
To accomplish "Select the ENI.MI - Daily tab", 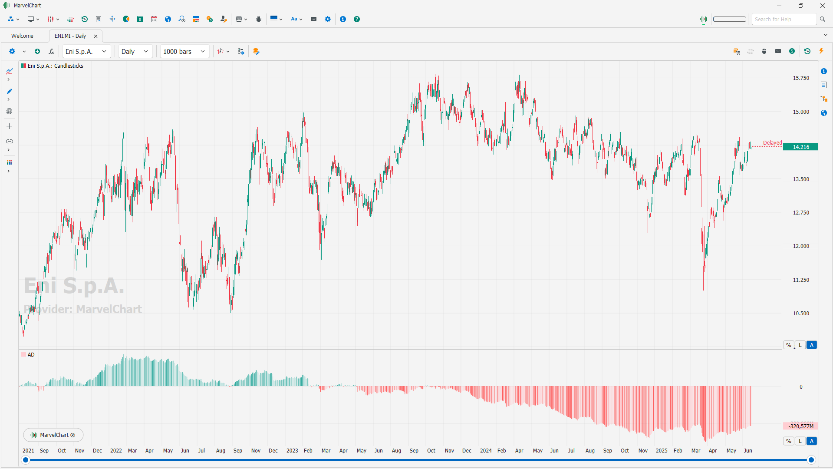I will point(70,36).
